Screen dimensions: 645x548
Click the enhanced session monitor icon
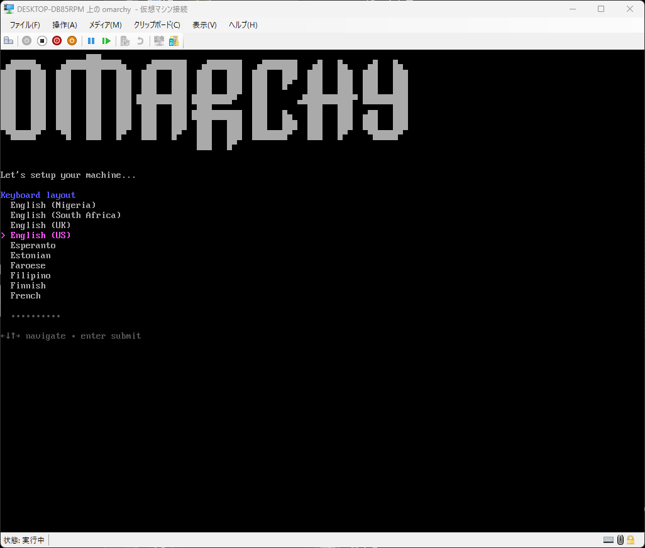[159, 41]
